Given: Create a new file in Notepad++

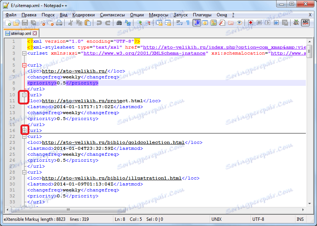Looking at the screenshot, I should [x=8, y=23].
